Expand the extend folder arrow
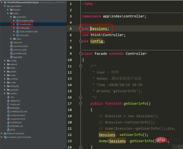 click(5, 64)
